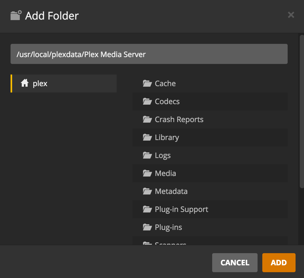Open the Codecs folder by its name

coord(167,101)
